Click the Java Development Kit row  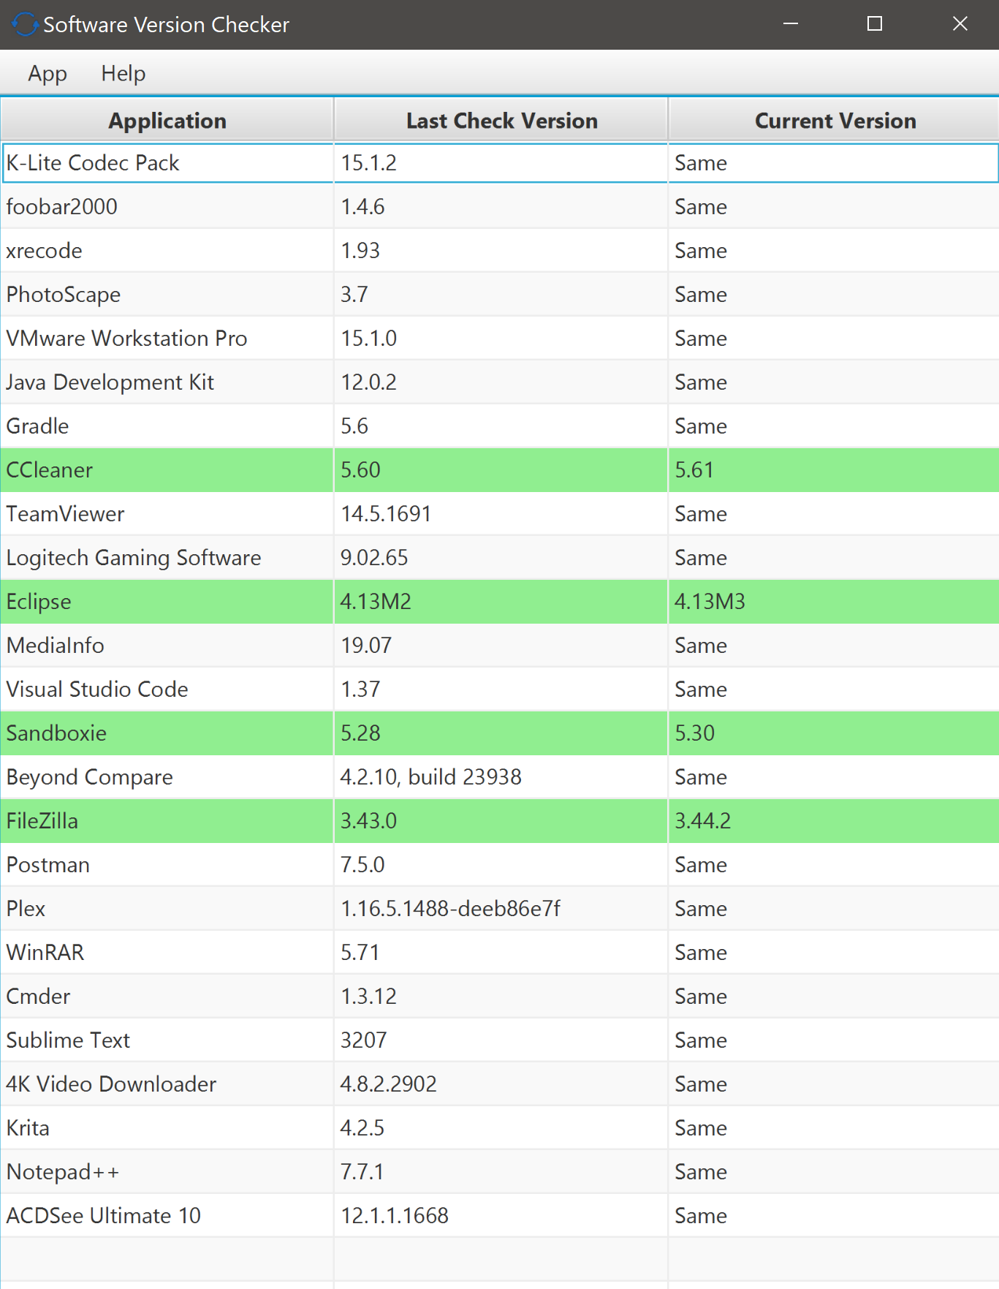point(500,382)
